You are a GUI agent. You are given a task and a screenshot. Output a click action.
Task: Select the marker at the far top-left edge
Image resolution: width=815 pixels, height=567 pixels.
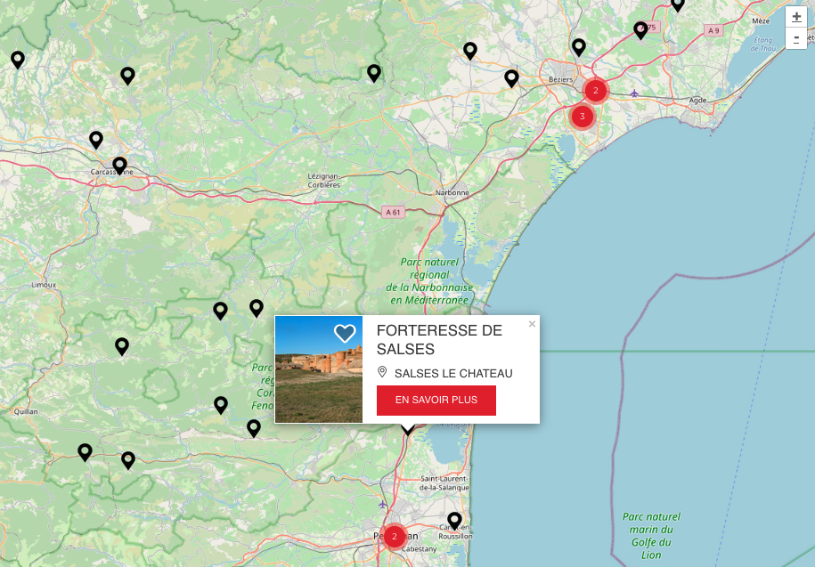(17, 60)
